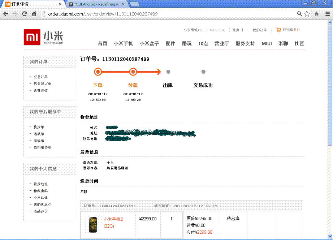This screenshot has width=333, height=250.
Task: Open 小米认证 in the sidebar
Action: coord(40,198)
